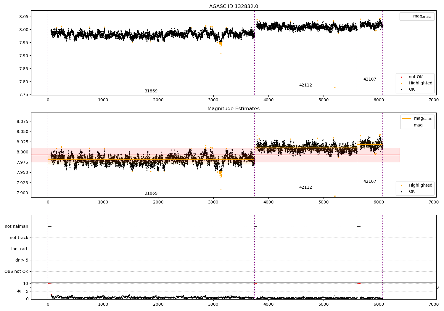Click the 'not Kalman' axis label
The image size is (444, 311).
coord(17,227)
